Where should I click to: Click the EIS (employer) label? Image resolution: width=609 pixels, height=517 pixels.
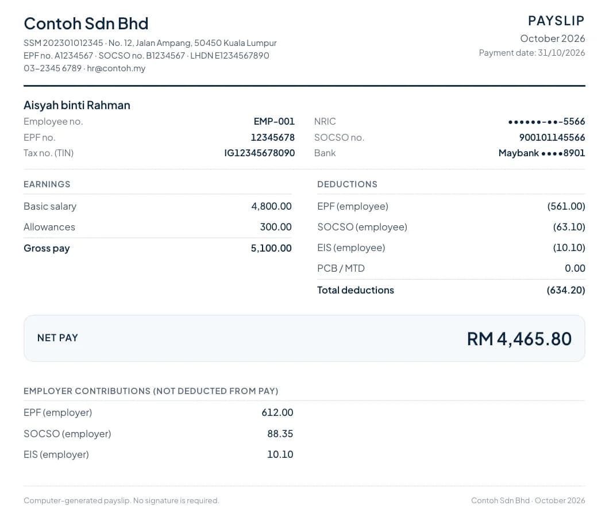(x=56, y=454)
